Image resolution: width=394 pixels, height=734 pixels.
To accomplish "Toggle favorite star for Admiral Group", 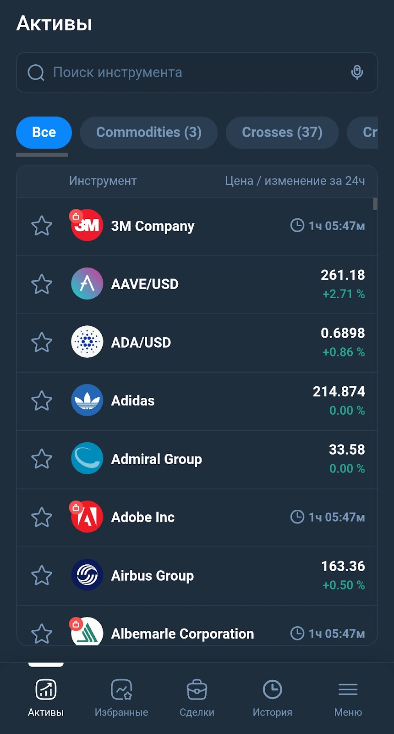I will pos(42,459).
